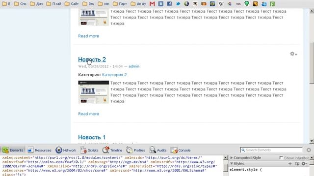Viewport: 314px width, 176px height.
Task: Click page scrollbar down arrow
Action: [x=312, y=141]
